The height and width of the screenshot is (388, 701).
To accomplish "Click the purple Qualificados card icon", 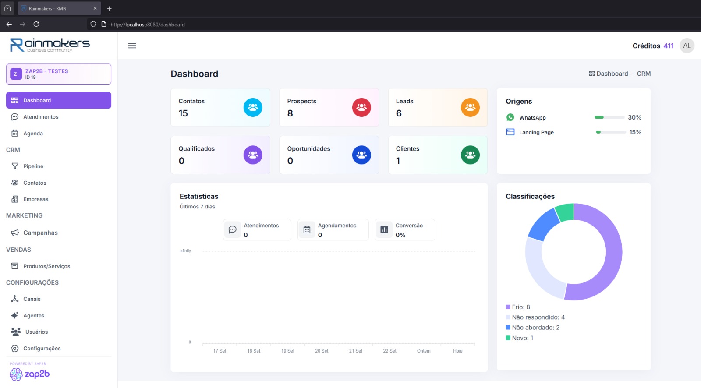I will point(253,155).
